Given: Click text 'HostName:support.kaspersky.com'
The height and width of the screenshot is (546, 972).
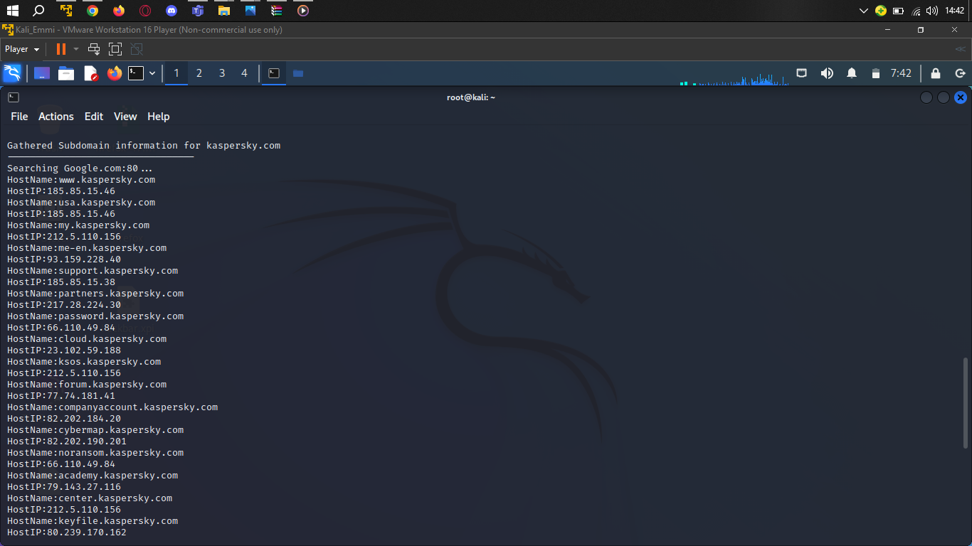Looking at the screenshot, I should point(93,271).
